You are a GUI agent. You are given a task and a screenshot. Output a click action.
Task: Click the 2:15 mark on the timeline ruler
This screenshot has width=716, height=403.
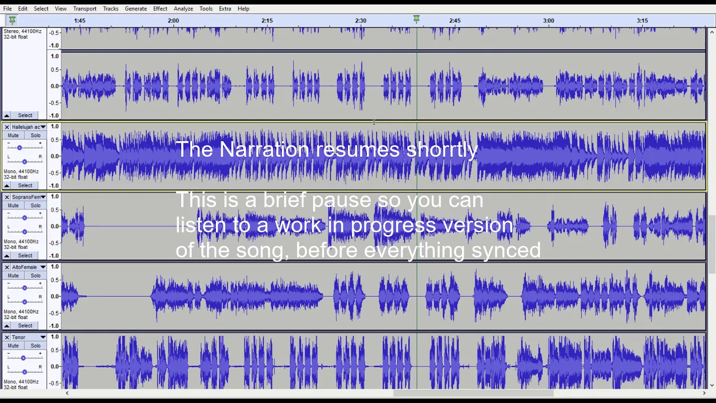click(267, 21)
